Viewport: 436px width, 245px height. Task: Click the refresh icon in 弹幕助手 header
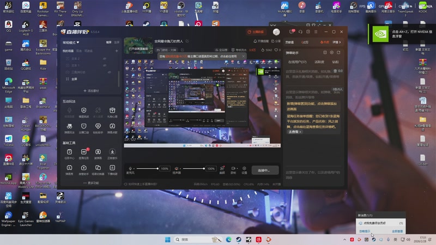(x=338, y=52)
